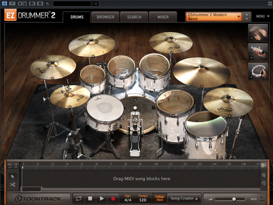Hit the hi-hat cymbal
Image resolution: width=273 pixels, height=205 pixels.
[x=70, y=96]
